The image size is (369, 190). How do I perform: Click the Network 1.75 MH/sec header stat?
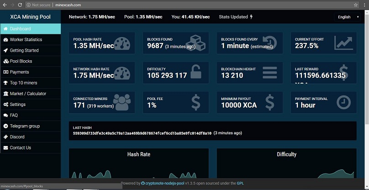pos(92,17)
